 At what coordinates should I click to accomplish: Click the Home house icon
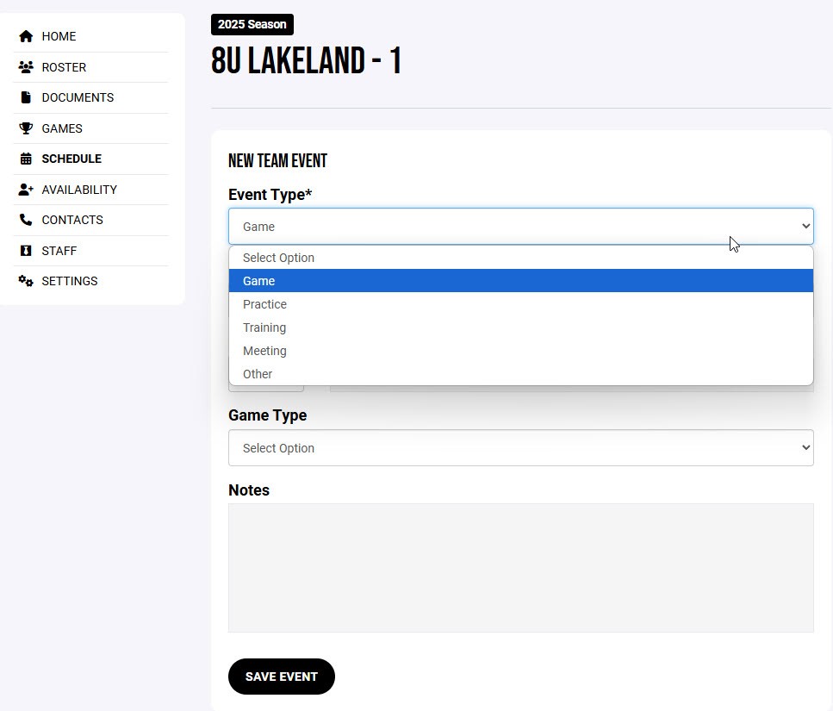tap(26, 36)
